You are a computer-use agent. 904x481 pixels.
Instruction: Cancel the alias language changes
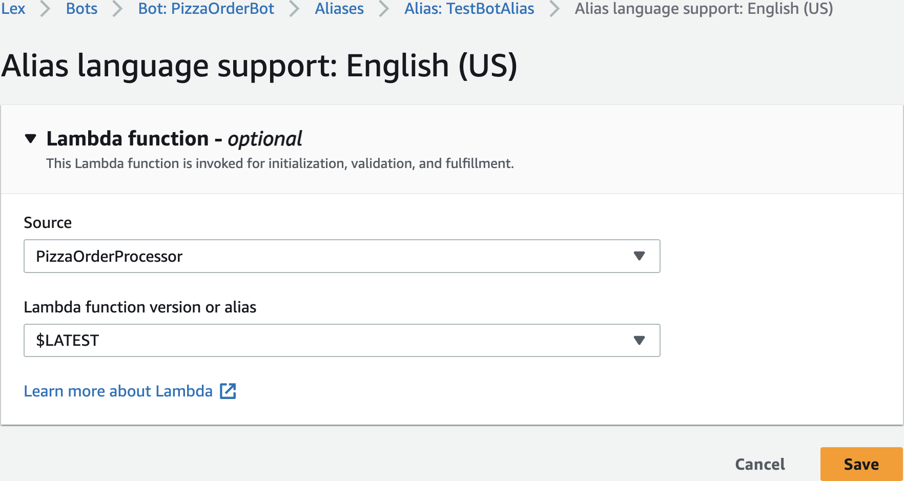pyautogui.click(x=760, y=464)
